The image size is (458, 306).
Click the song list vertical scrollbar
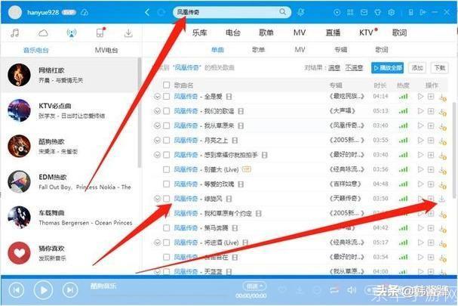[454, 150]
